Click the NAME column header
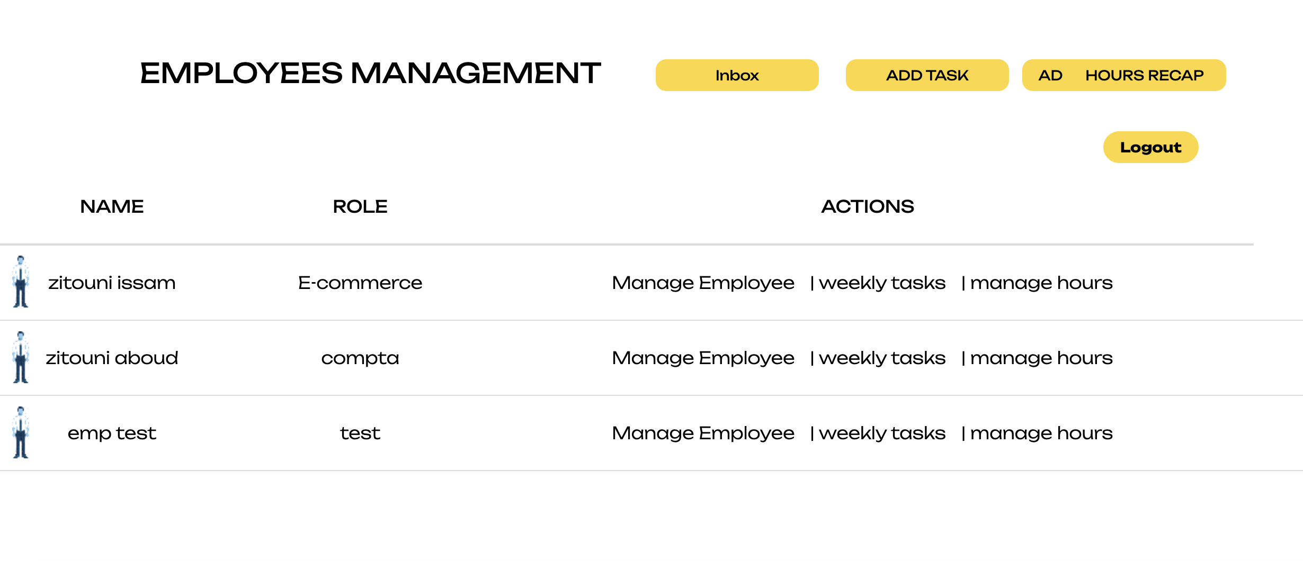The image size is (1303, 561). pos(112,206)
